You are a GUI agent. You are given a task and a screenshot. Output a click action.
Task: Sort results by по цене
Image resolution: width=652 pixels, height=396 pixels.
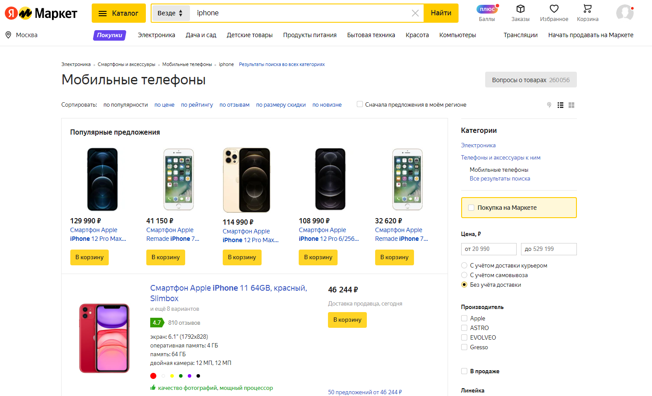tap(164, 105)
